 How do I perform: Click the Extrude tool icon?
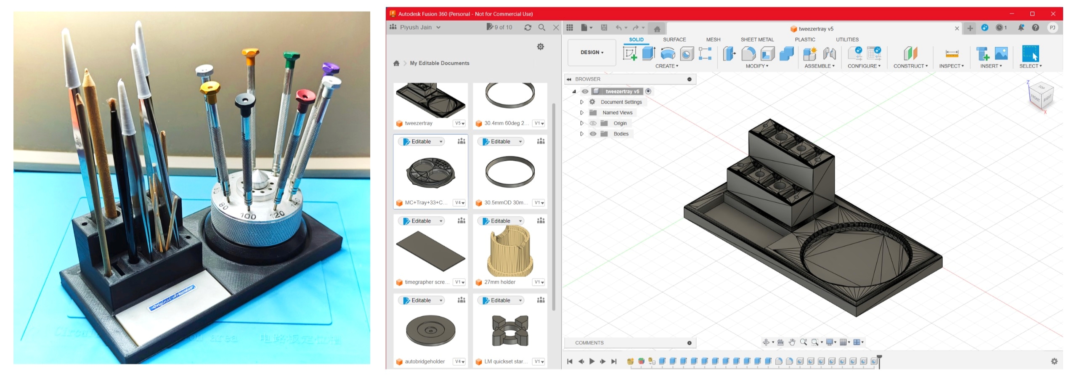(648, 54)
